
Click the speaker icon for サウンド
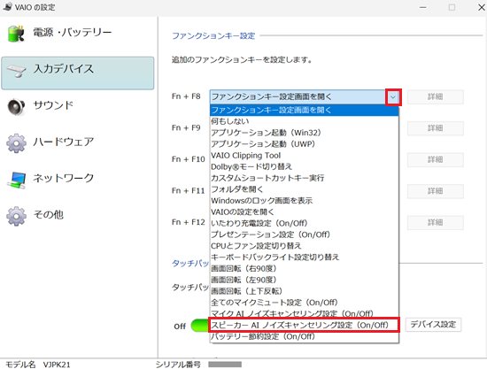pos(16,106)
